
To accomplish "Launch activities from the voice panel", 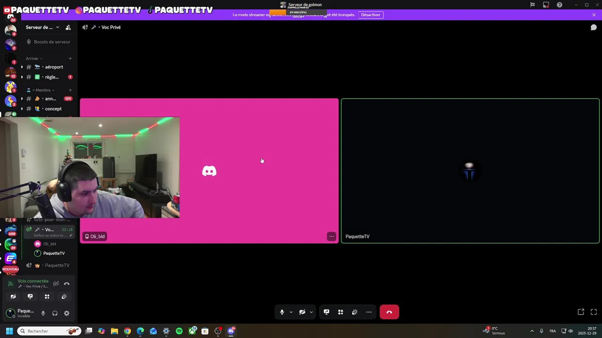I will point(47,297).
